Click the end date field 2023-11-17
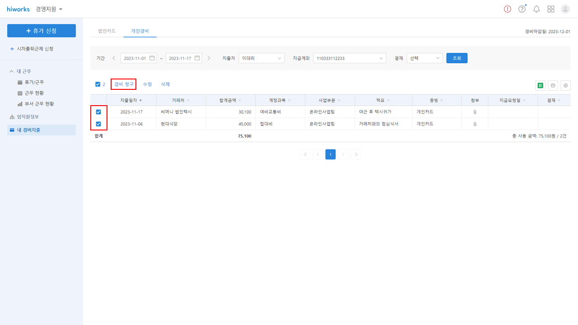The image size is (578, 325). [x=184, y=58]
